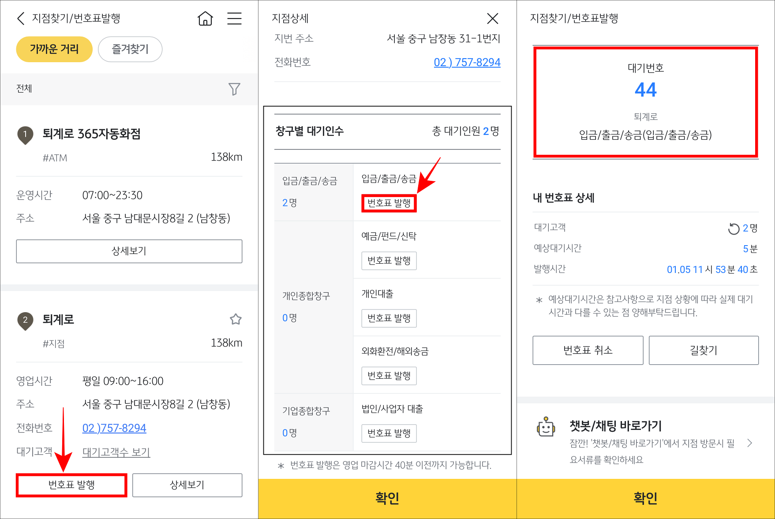
Task: Tap the back arrow next to 지점찾기/번호표발행
Action: pos(21,19)
